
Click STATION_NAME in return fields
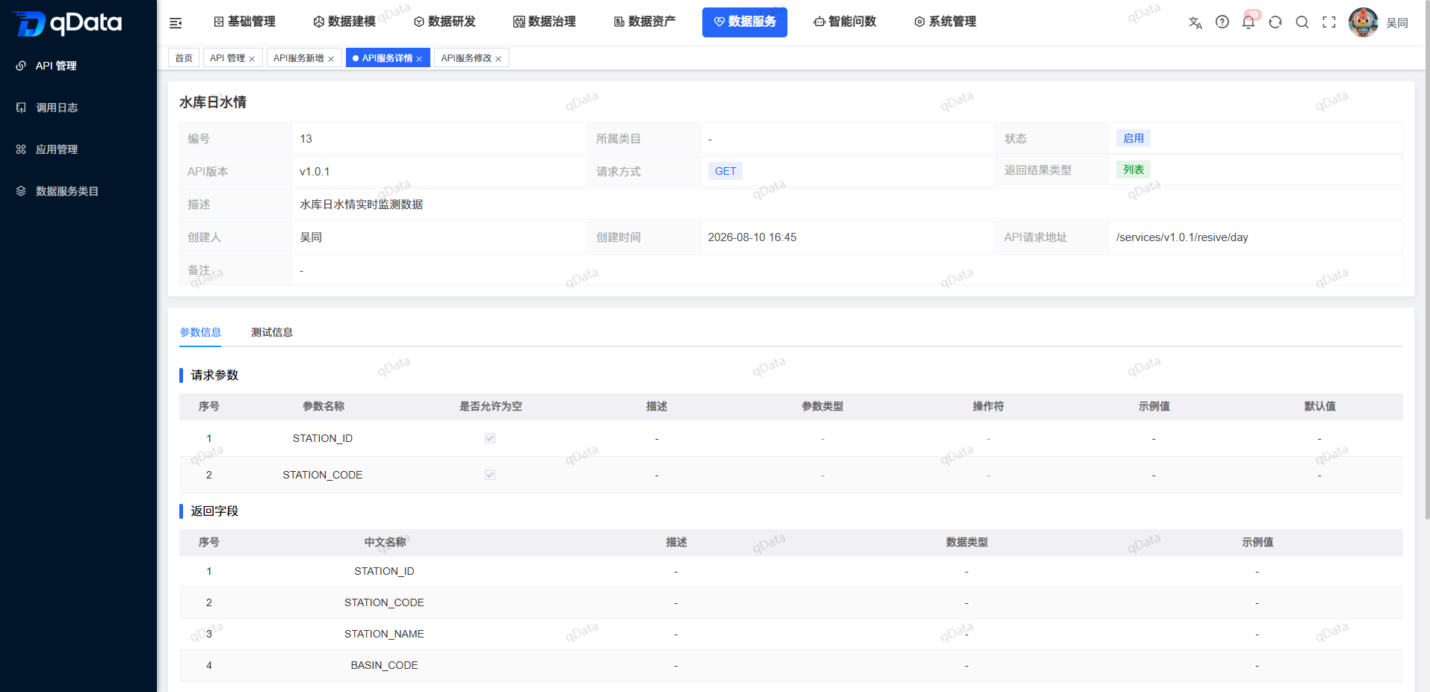pyautogui.click(x=384, y=634)
